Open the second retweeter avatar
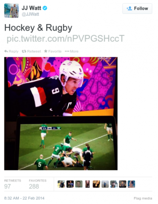This screenshot has height=204, width=158. click(x=70, y=184)
